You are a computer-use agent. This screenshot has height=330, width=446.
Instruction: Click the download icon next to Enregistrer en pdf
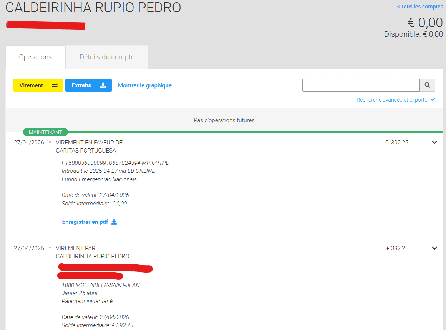point(114,222)
